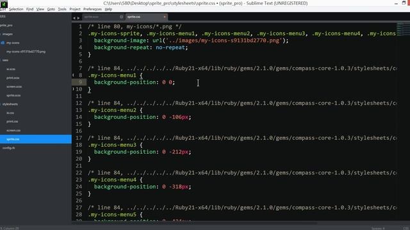Open the Selection menu
410x230 pixels.
(16, 9)
